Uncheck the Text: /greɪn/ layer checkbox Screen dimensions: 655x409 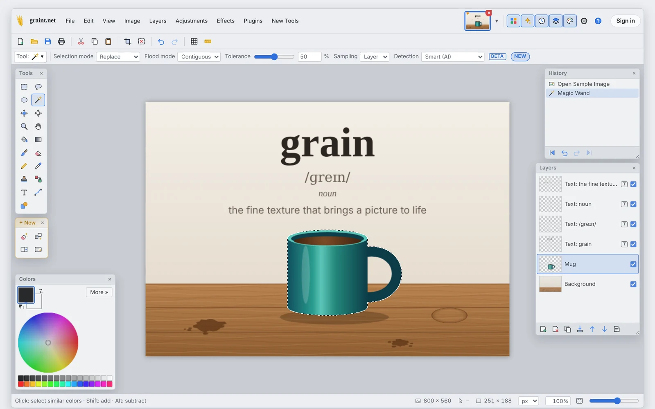633,224
